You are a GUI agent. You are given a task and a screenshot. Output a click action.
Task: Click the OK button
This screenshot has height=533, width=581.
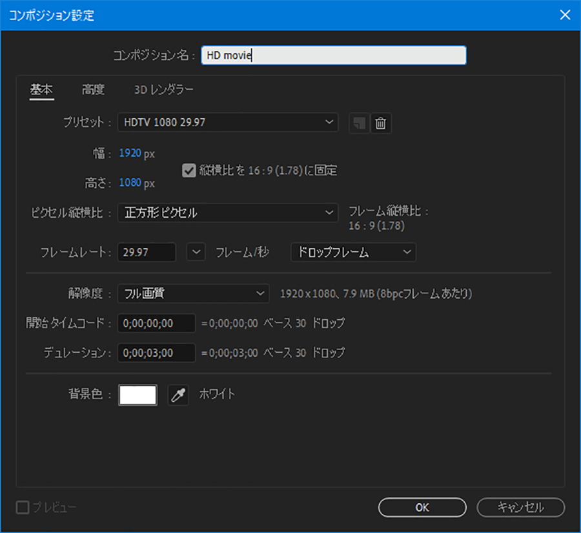[422, 507]
